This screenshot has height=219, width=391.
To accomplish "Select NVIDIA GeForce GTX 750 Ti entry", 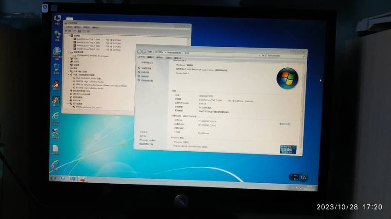I will click(87, 107).
